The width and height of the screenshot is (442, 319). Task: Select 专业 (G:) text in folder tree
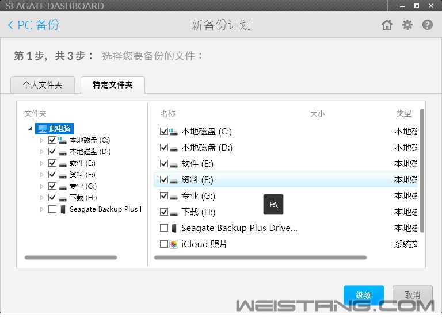(83, 186)
